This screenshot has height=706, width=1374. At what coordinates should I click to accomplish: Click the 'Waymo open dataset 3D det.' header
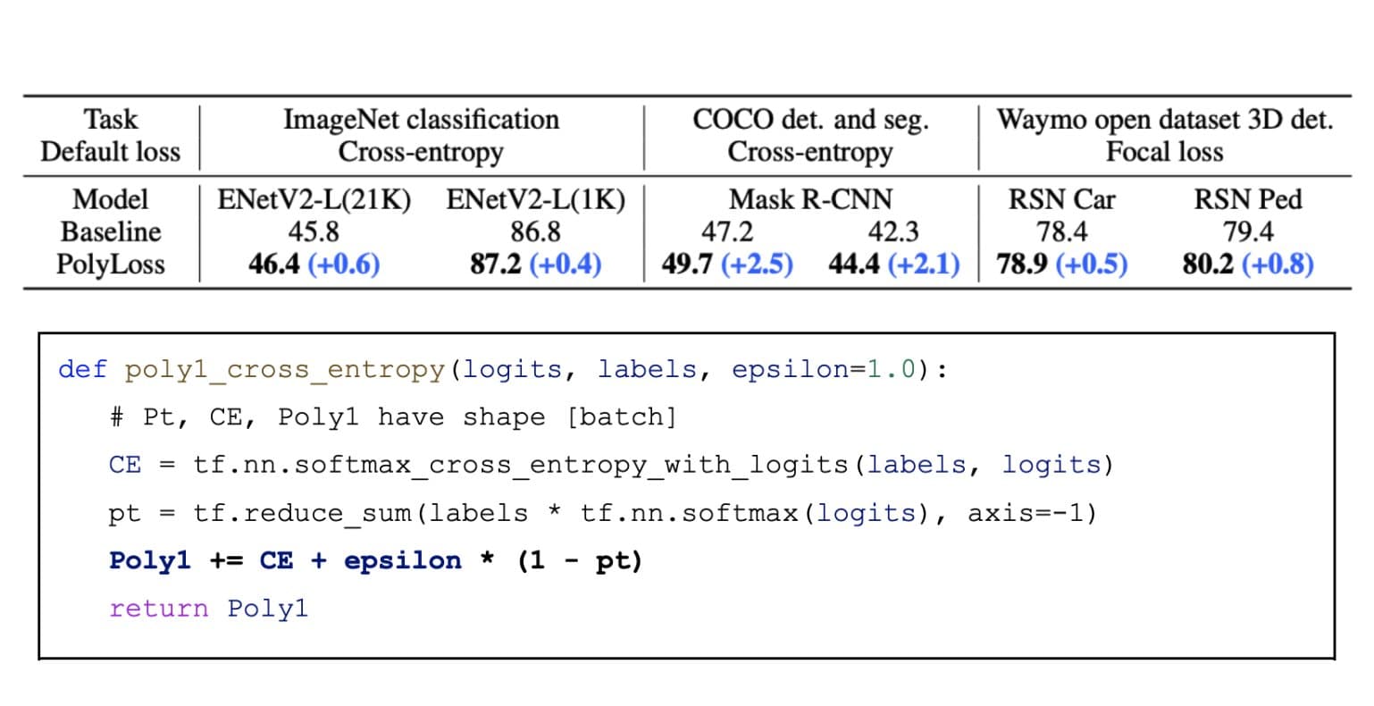[x=1164, y=119]
